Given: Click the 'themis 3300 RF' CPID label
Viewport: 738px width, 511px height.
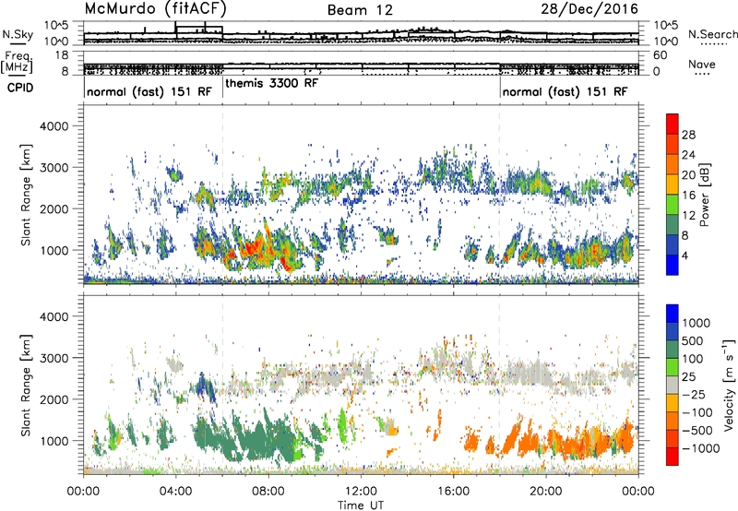Looking at the screenshot, I should coord(272,84).
